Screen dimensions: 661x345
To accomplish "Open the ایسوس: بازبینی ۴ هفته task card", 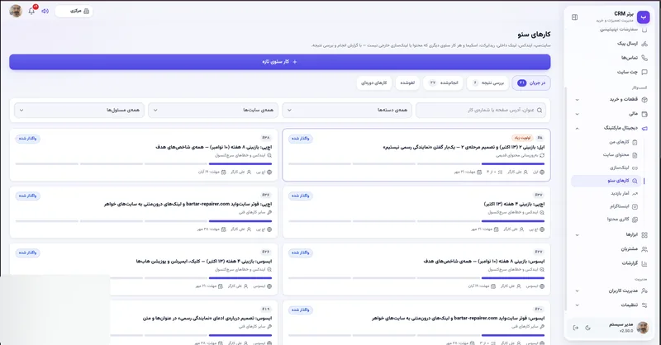I will coord(144,269).
